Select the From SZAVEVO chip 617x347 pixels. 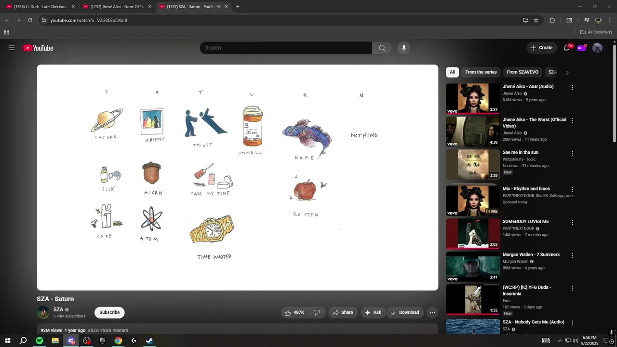(523, 72)
